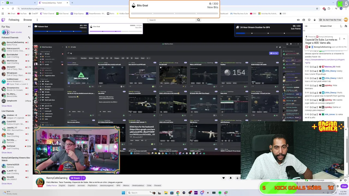Screen dimensions: 349x196
Task: Bookmark this page with star
Action: [x=317, y=9]
